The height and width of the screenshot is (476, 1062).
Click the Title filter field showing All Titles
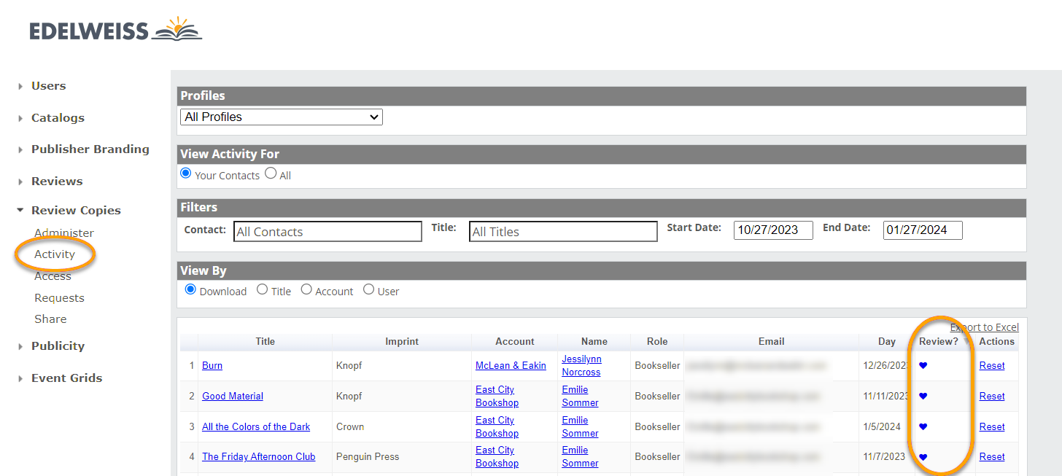pos(563,232)
